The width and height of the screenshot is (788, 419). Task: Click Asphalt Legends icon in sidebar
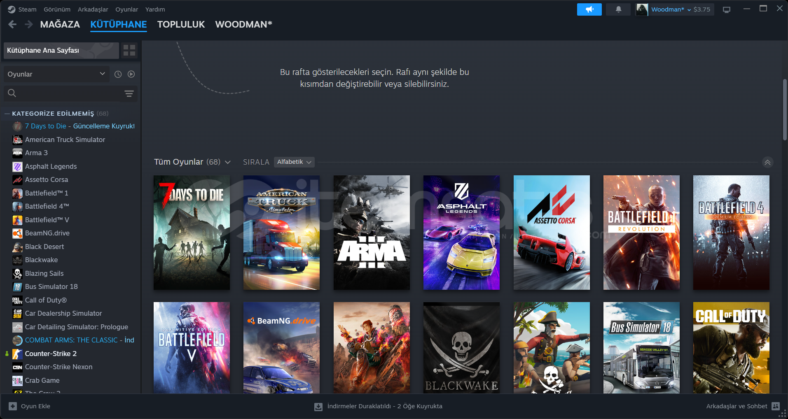point(17,166)
